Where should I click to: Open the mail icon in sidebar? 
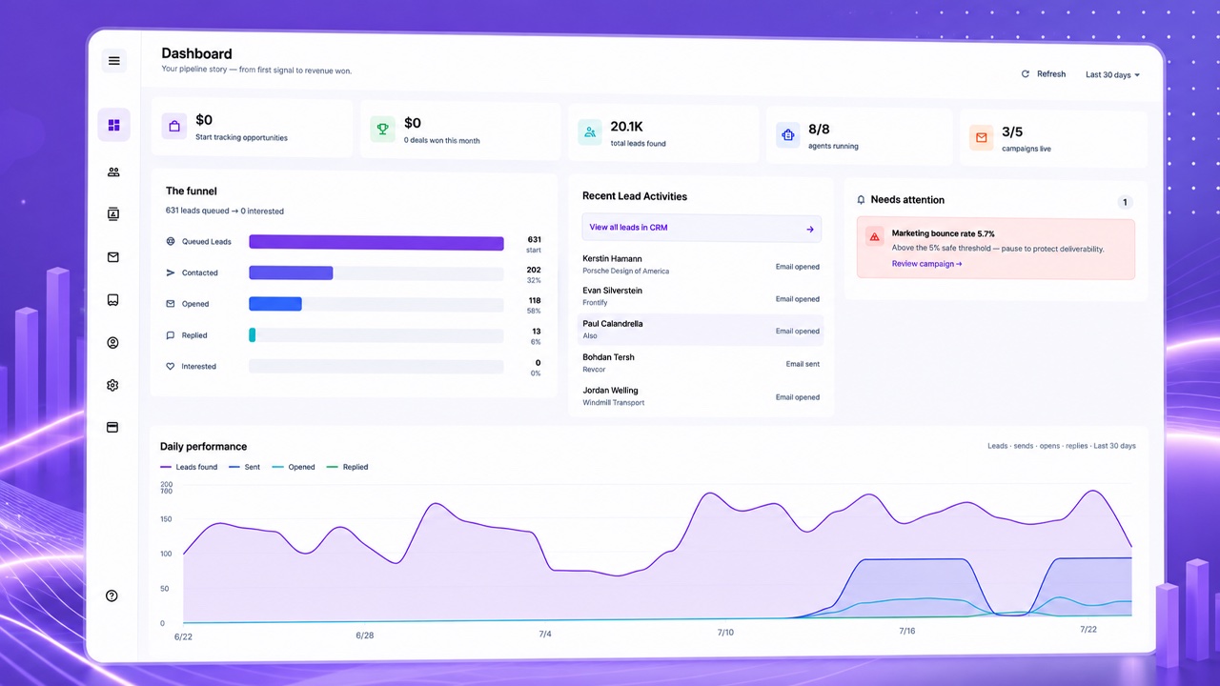point(113,257)
